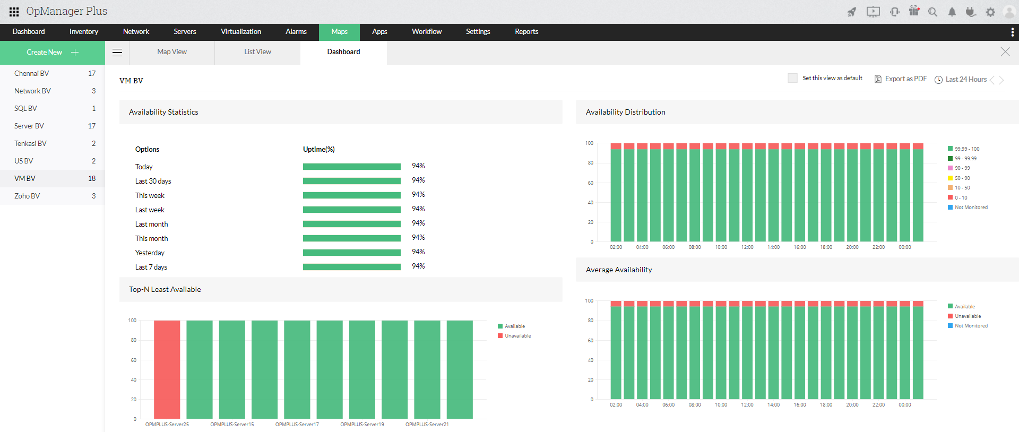Click the Yesterday uptime bar
The height and width of the screenshot is (432, 1019).
(352, 253)
